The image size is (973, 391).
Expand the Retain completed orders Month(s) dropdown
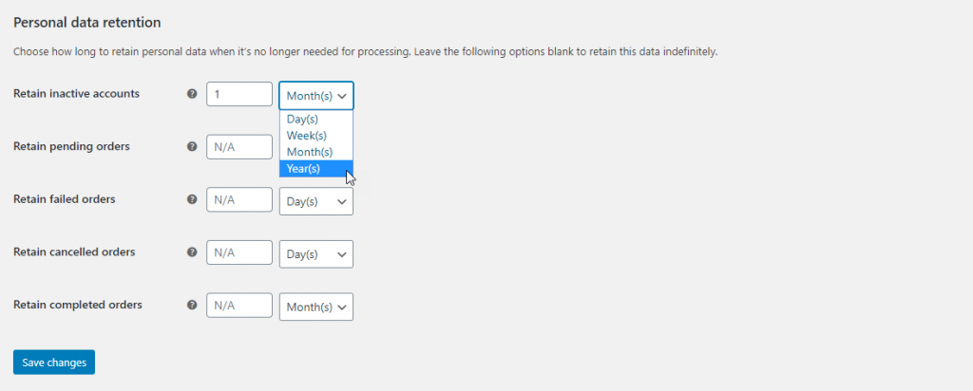click(316, 307)
